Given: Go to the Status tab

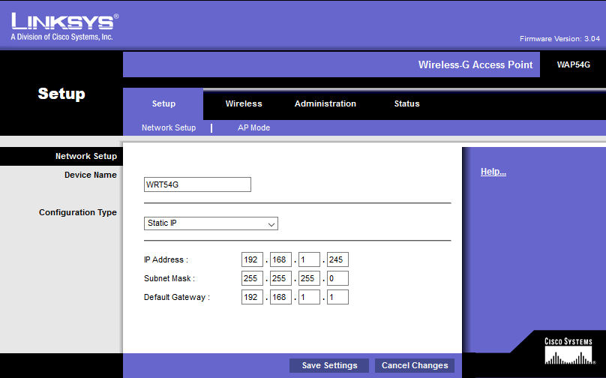Looking at the screenshot, I should coord(406,103).
